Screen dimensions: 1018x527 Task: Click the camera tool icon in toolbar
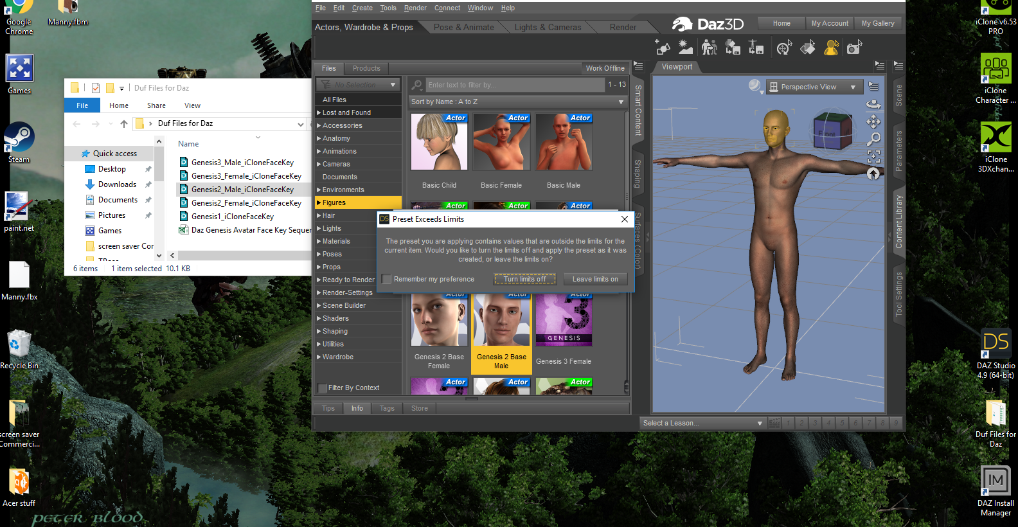(x=854, y=48)
